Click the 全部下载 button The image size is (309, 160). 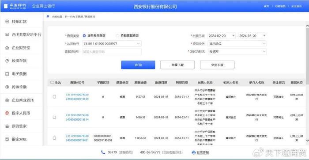[217, 65]
